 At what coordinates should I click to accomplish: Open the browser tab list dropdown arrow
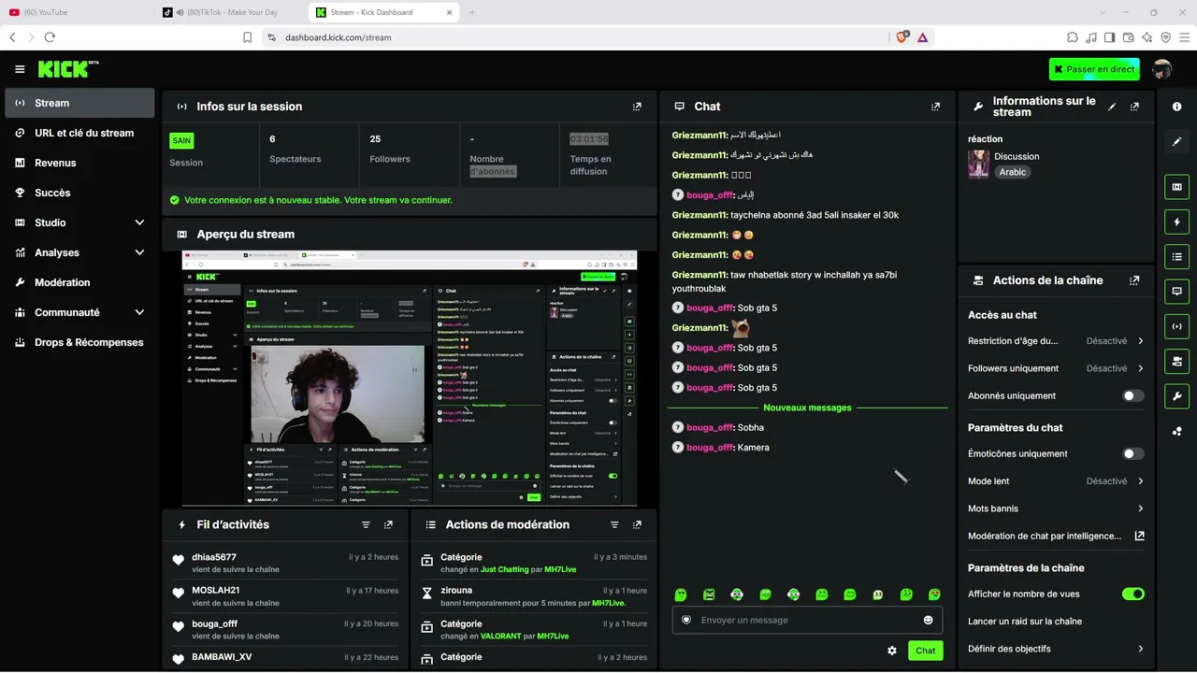pos(1104,12)
